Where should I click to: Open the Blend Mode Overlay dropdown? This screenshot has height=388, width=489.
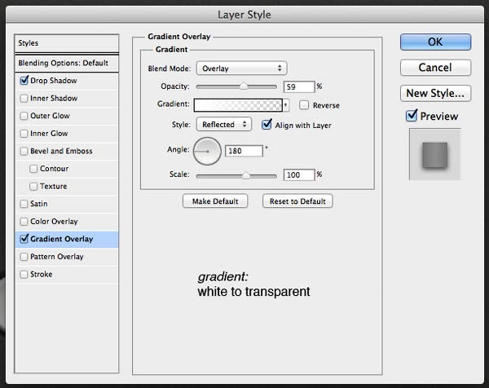point(242,68)
